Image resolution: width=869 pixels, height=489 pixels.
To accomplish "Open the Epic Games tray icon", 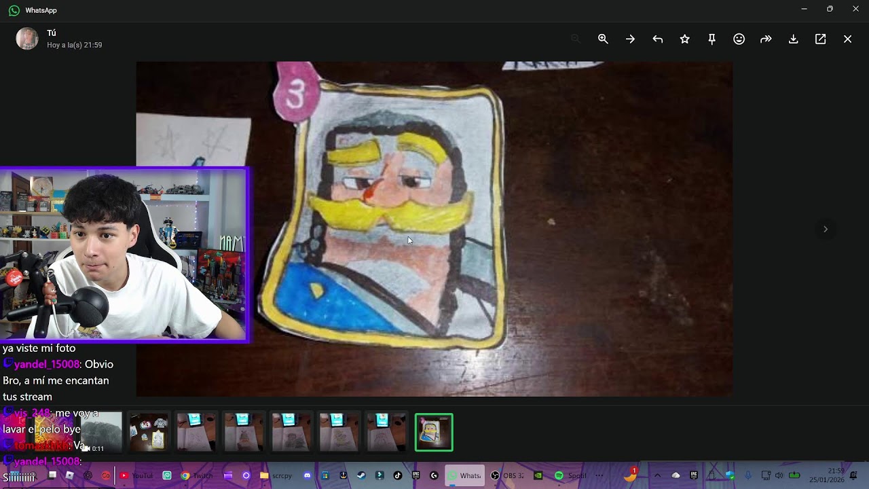I will click(x=694, y=475).
